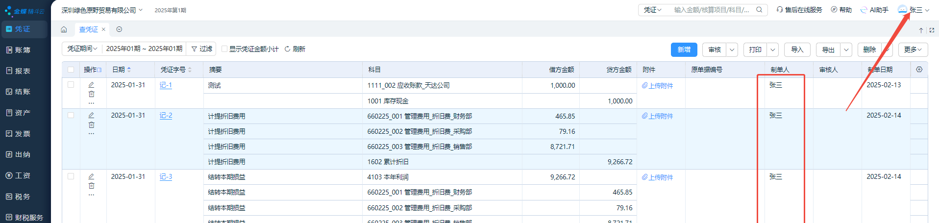Viewport: 939px width, 223px height.
Task: Open voucher link 记-3
Action: point(166,177)
